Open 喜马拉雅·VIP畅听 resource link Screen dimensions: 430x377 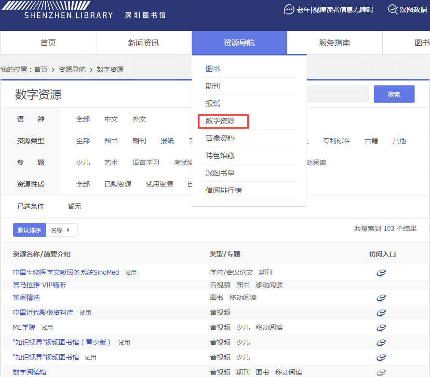40,285
